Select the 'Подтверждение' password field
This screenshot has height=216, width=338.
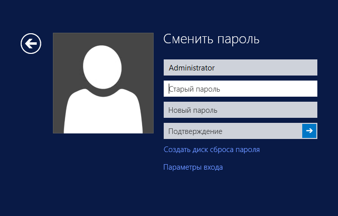[233, 131]
